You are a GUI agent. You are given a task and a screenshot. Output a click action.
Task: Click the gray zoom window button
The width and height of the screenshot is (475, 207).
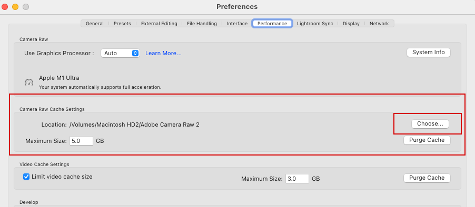(26, 7)
